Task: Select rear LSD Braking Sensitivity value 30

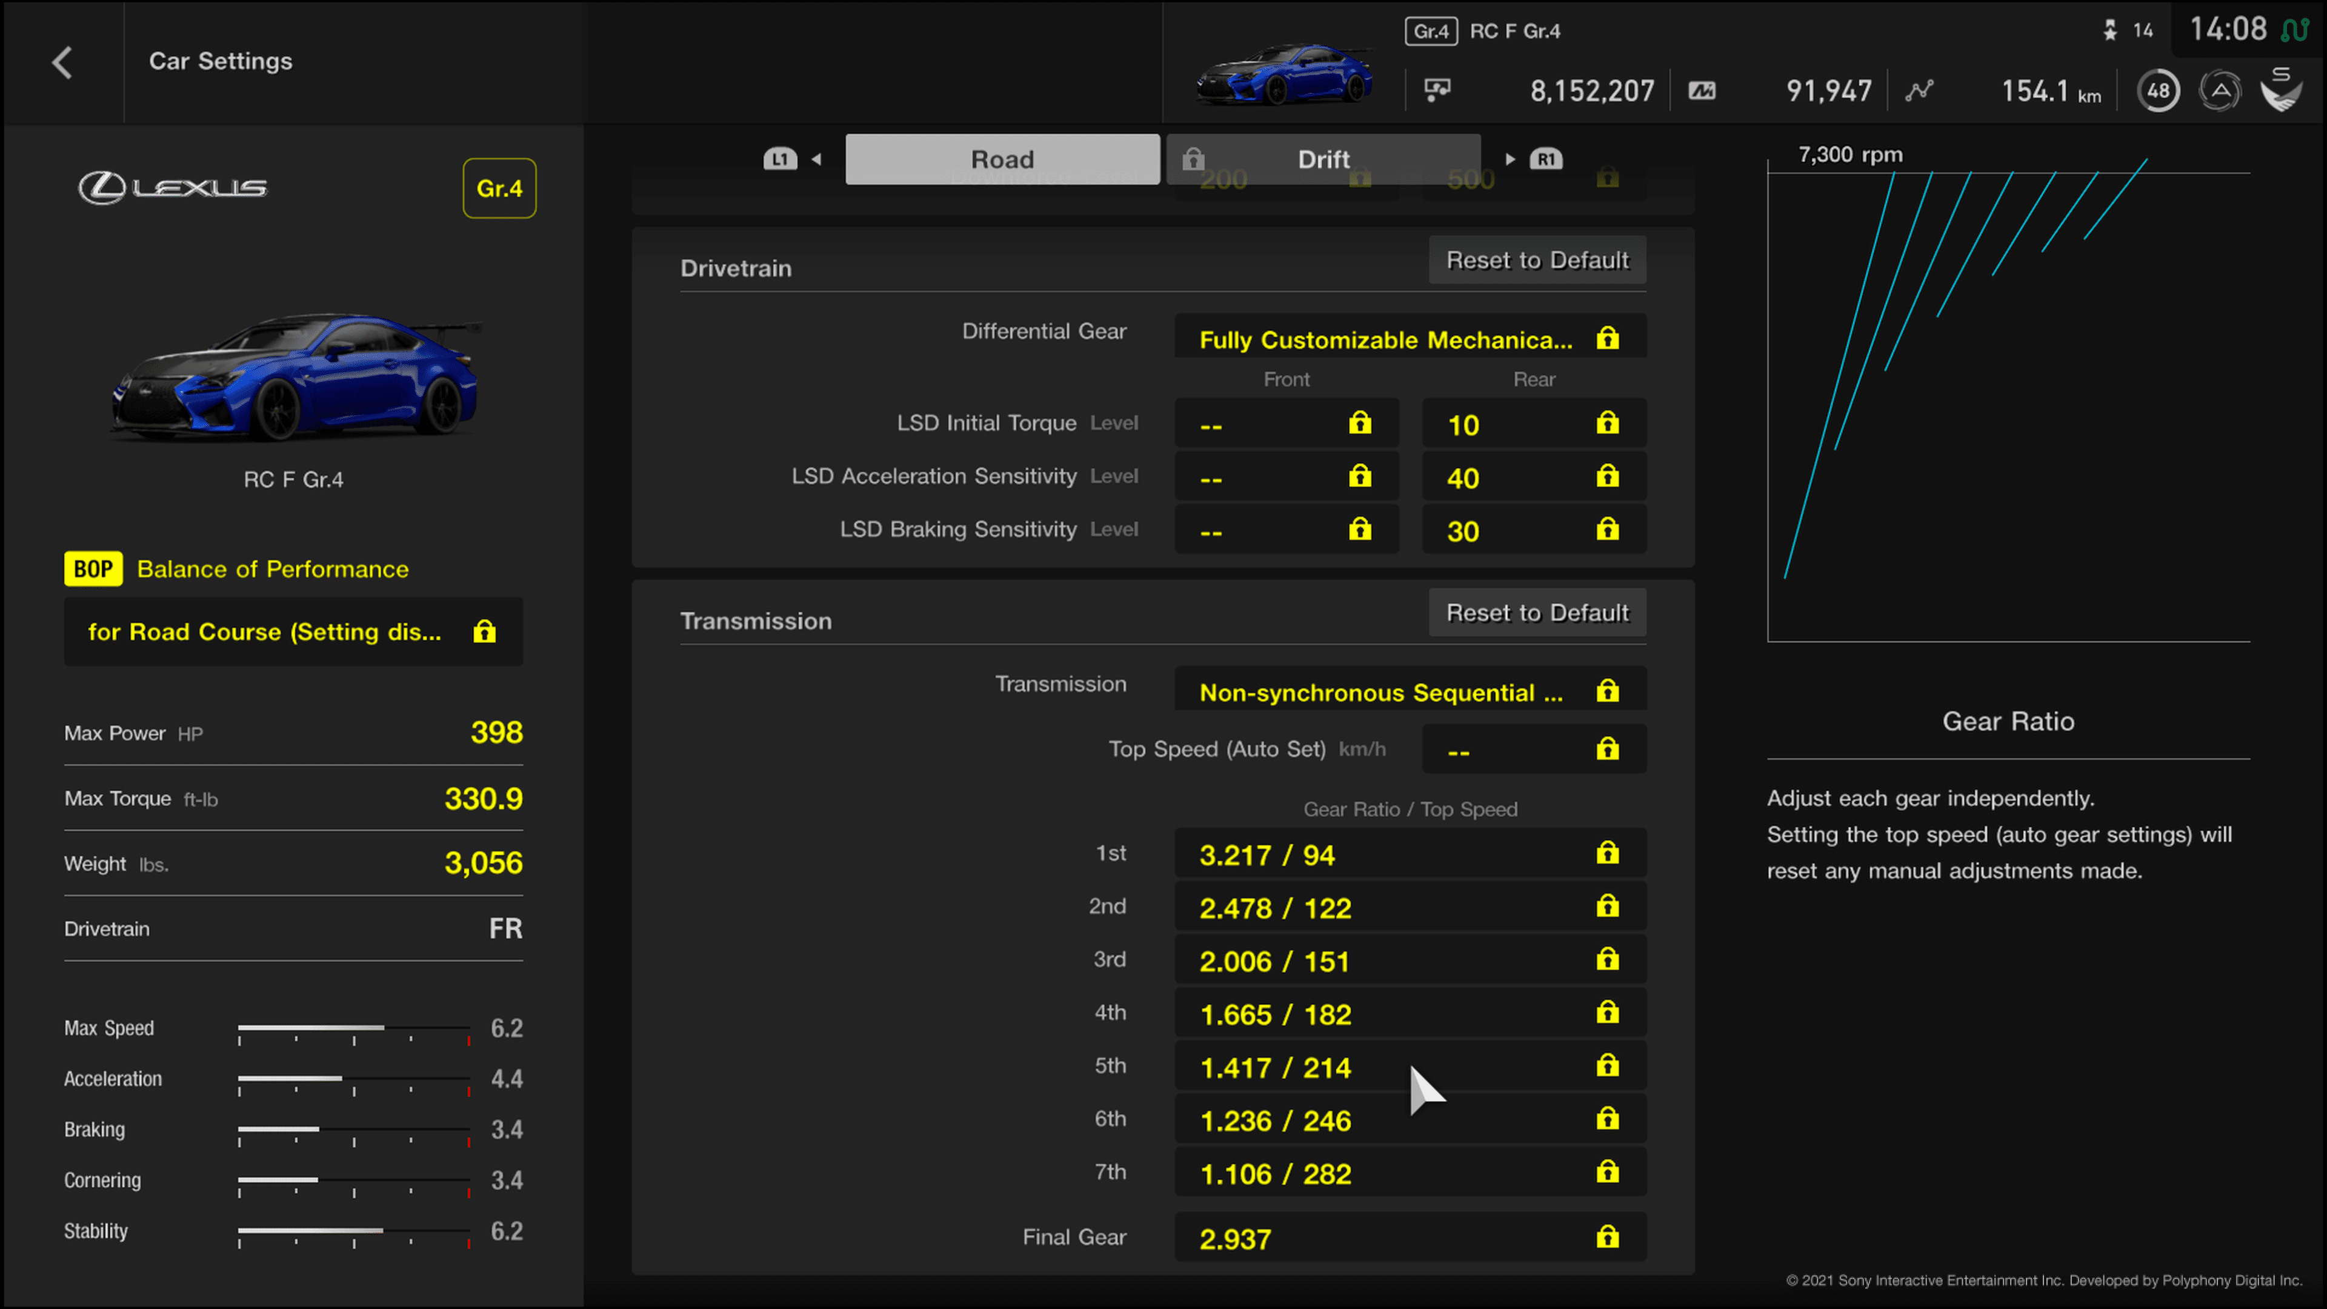Action: click(1534, 530)
